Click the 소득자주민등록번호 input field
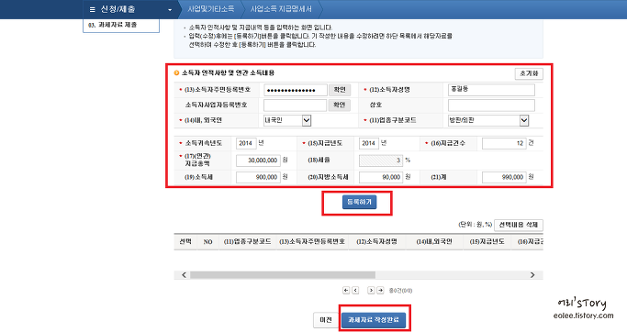The width and height of the screenshot is (627, 332). pyautogui.click(x=295, y=90)
